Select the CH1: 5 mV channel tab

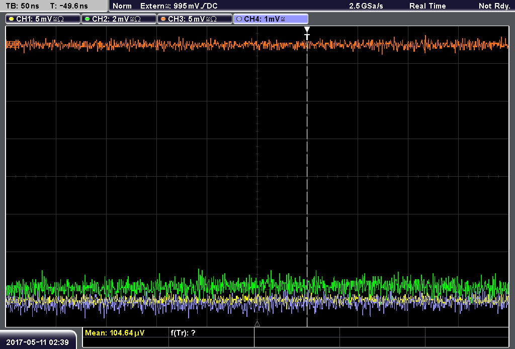(x=43, y=19)
